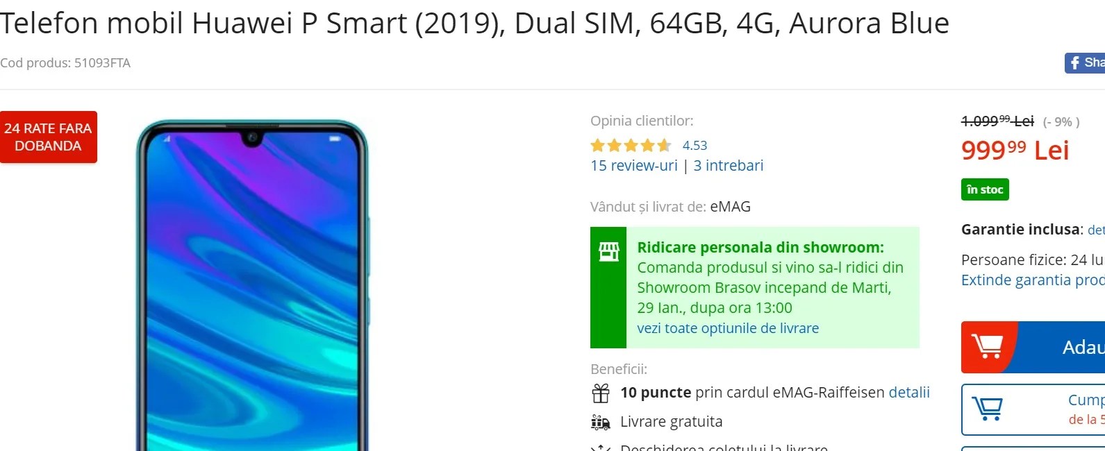Click the blue outlined cart icon
Screen dimensions: 1105x451
[x=987, y=408]
